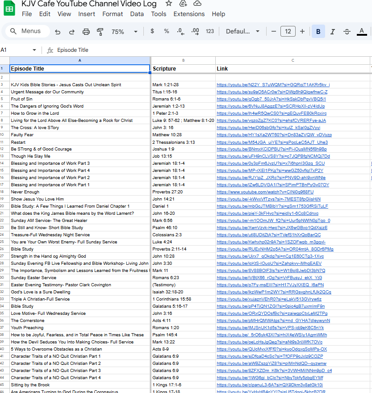
Task: Star the KJV Cafe document
Action: point(169,4)
